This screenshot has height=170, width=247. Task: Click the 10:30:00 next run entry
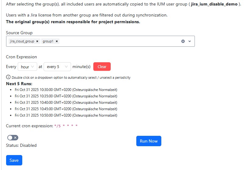(66, 90)
